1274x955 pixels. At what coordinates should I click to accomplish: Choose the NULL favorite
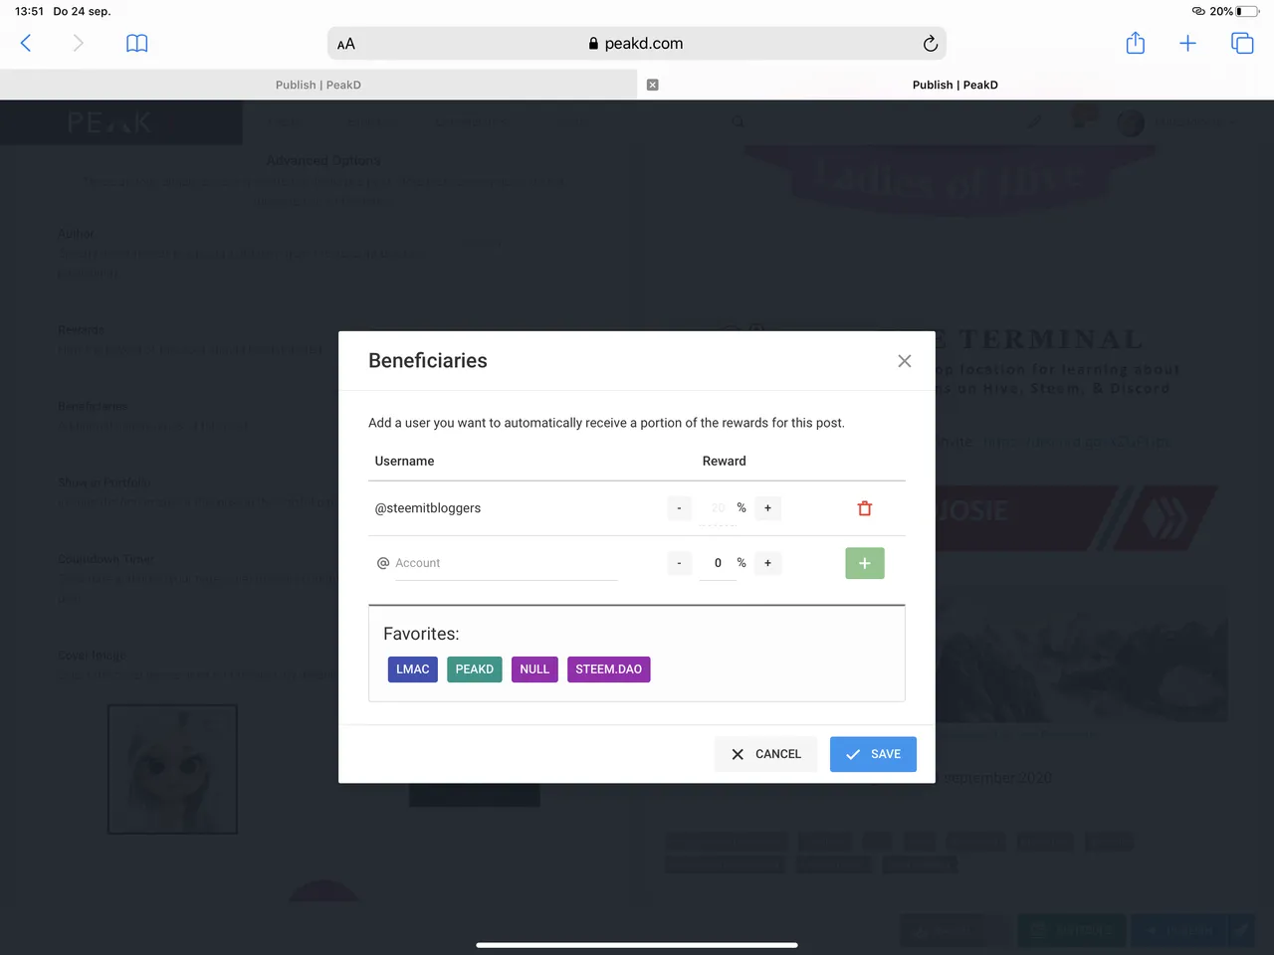[534, 669]
